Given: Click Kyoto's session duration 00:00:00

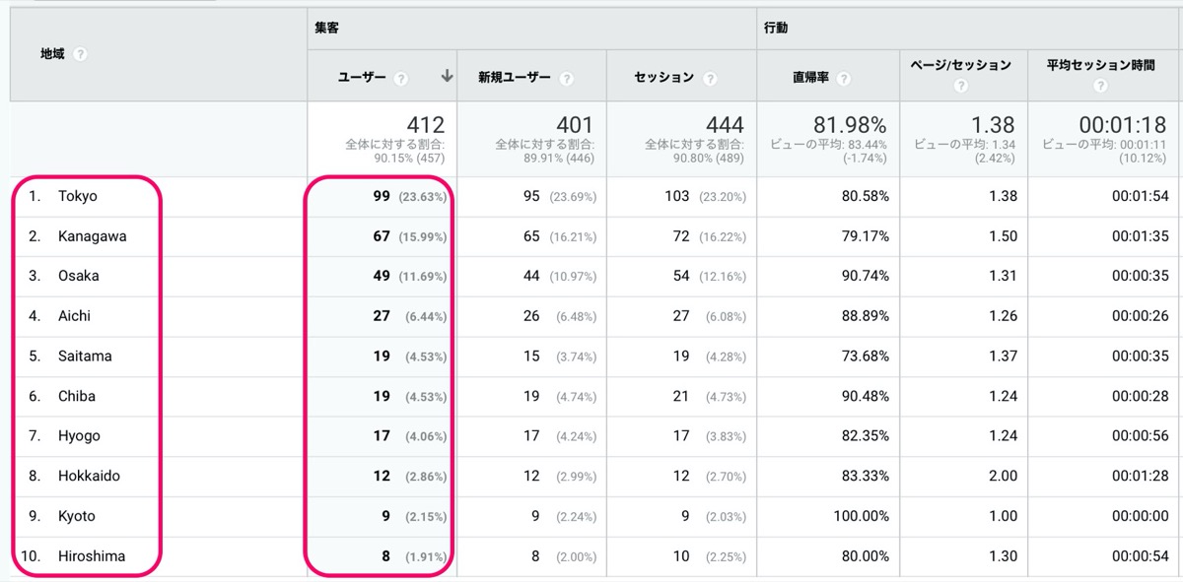Looking at the screenshot, I should (1141, 516).
